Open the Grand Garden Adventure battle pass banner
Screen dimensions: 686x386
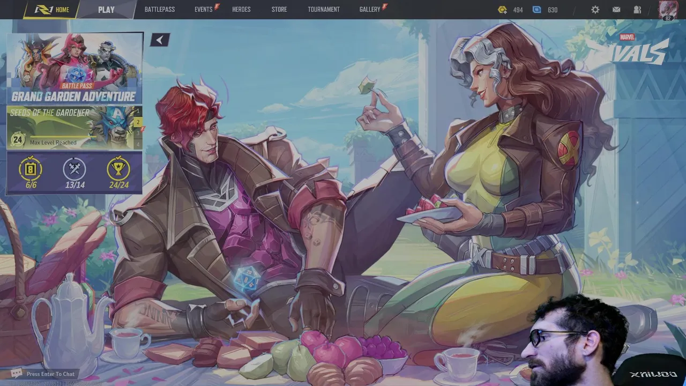coord(74,68)
